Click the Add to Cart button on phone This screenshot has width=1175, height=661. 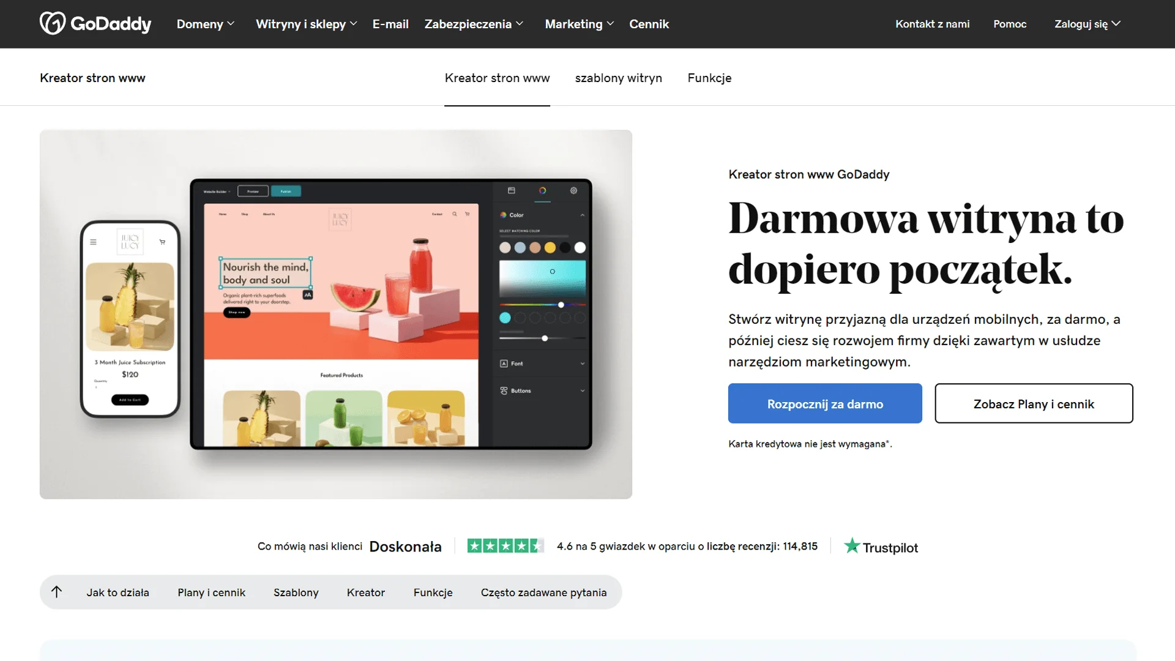(x=130, y=400)
